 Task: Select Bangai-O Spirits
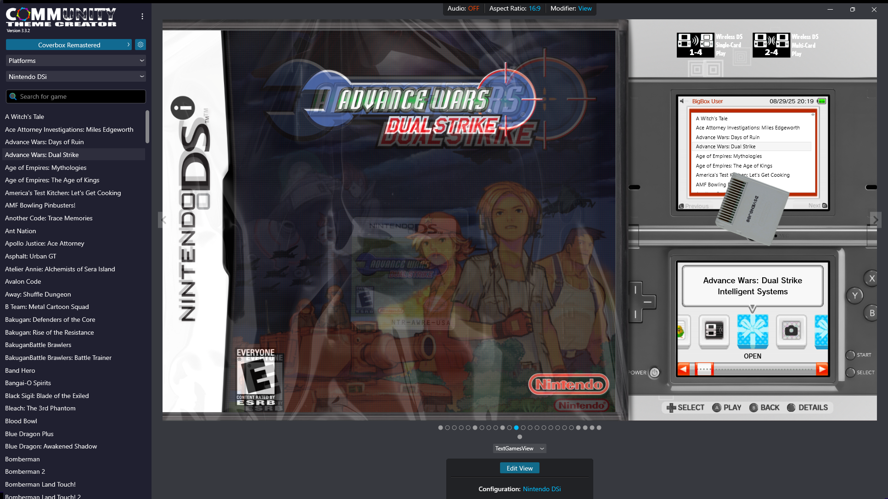pyautogui.click(x=73, y=383)
